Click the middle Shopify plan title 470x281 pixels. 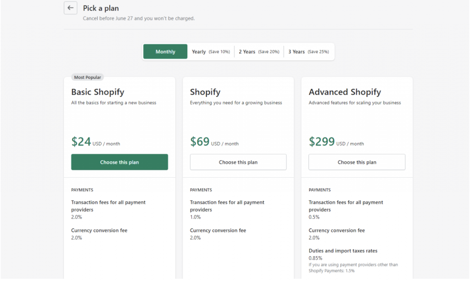click(205, 92)
